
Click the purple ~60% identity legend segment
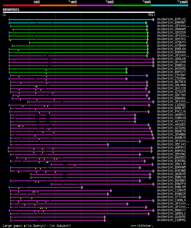(95, 5)
